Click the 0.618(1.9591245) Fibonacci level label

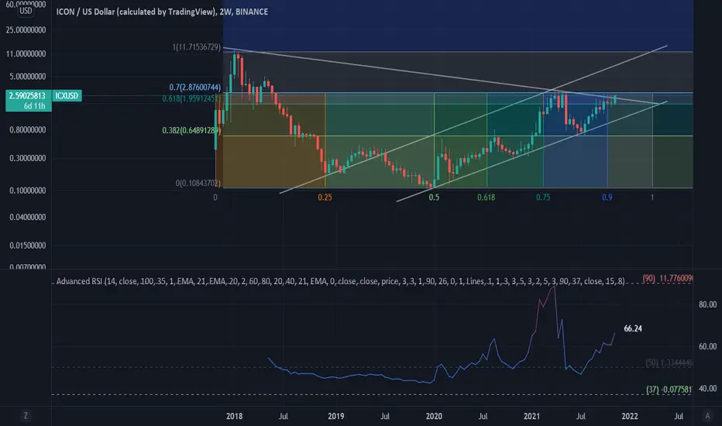191,98
